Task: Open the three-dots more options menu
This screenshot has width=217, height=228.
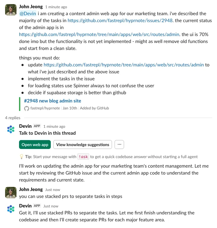Action: [x=119, y=145]
